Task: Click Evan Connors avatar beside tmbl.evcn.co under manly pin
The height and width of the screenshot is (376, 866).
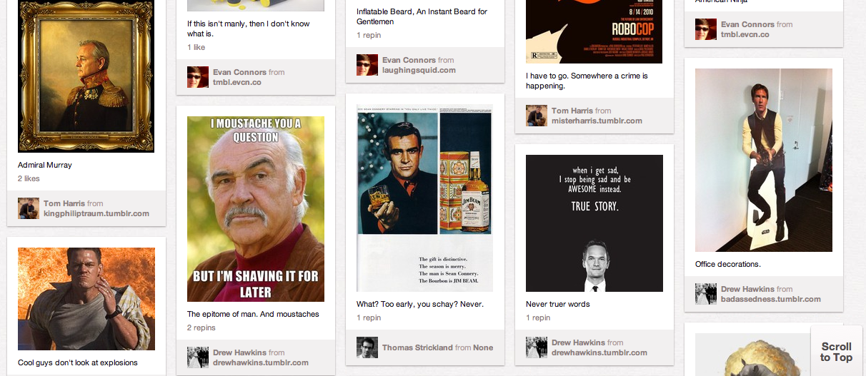Action: pyautogui.click(x=198, y=77)
